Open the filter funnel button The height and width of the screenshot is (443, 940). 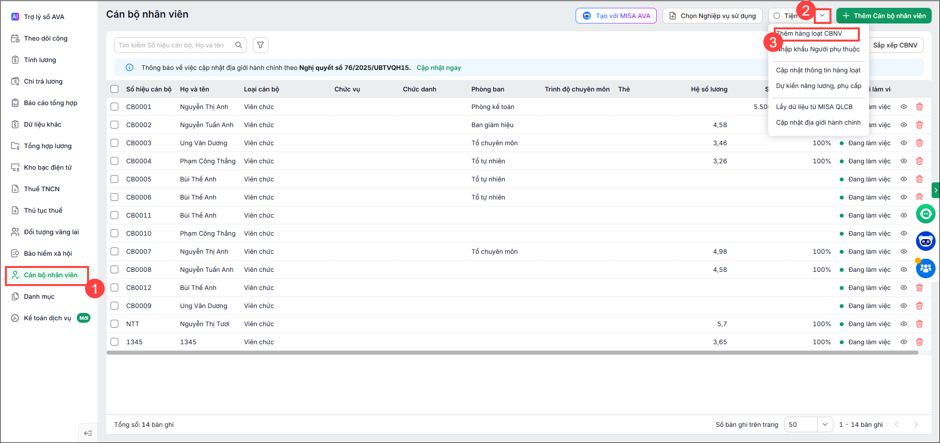pos(261,45)
